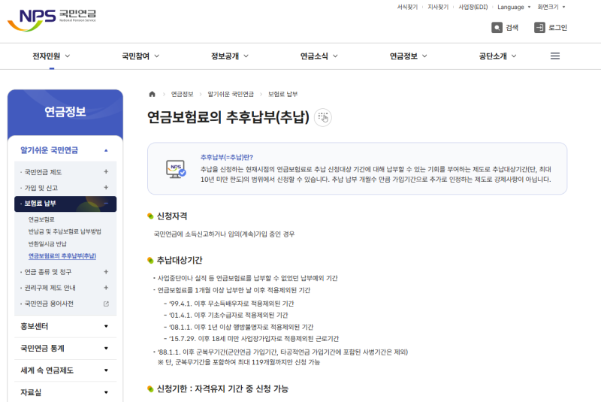This screenshot has width=601, height=402.
Task: Click the 로그인 login icon
Action: [x=539, y=28]
